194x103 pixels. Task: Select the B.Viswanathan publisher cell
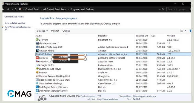[105, 65]
